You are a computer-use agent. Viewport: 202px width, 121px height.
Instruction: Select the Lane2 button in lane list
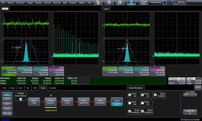click(x=7, y=99)
